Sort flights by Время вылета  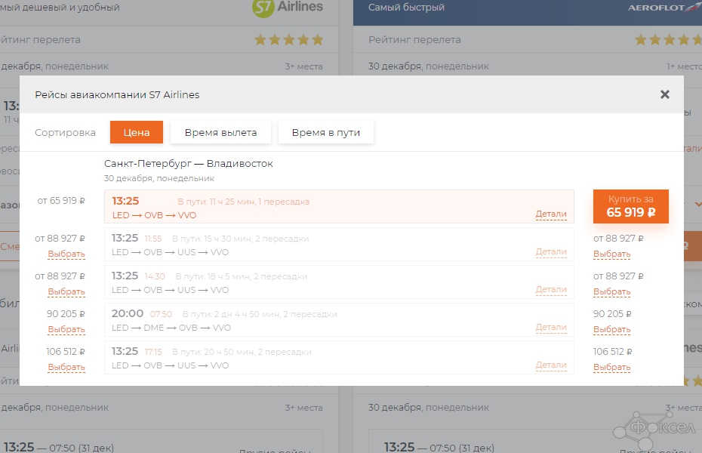point(220,132)
